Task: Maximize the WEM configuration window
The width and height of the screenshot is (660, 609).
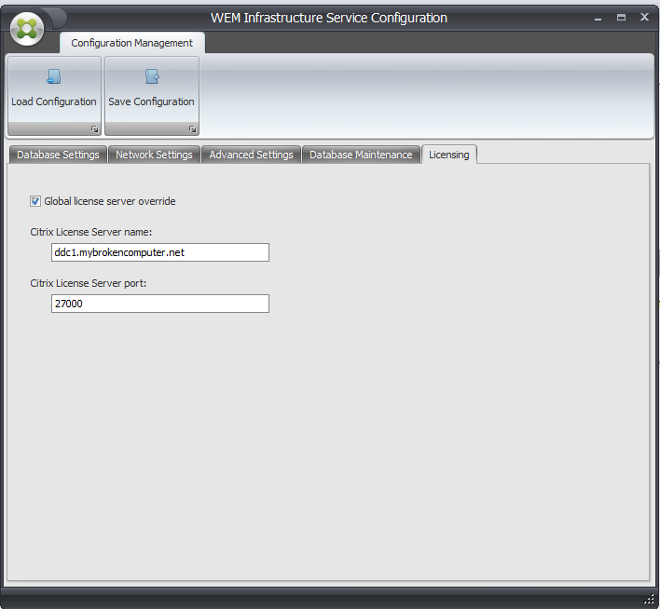Action: pos(621,18)
